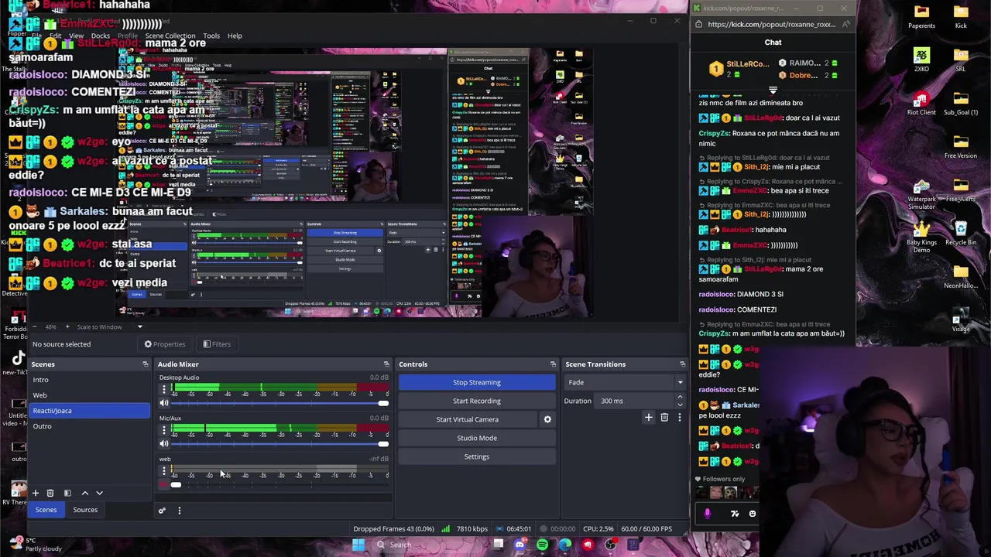991x557 pixels.
Task: Collapse Kick chat leaderboard chevron
Action: 773,91
